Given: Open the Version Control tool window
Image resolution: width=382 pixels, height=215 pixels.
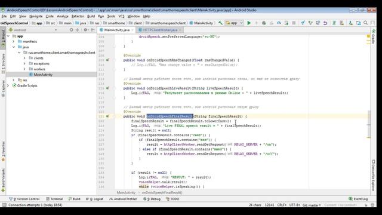Looking at the screenshot, I should [x=24, y=199].
